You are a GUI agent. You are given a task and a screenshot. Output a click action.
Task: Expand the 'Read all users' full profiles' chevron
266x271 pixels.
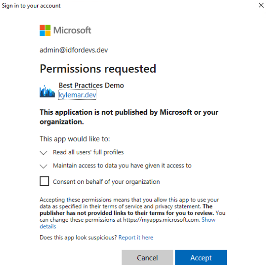(44, 153)
